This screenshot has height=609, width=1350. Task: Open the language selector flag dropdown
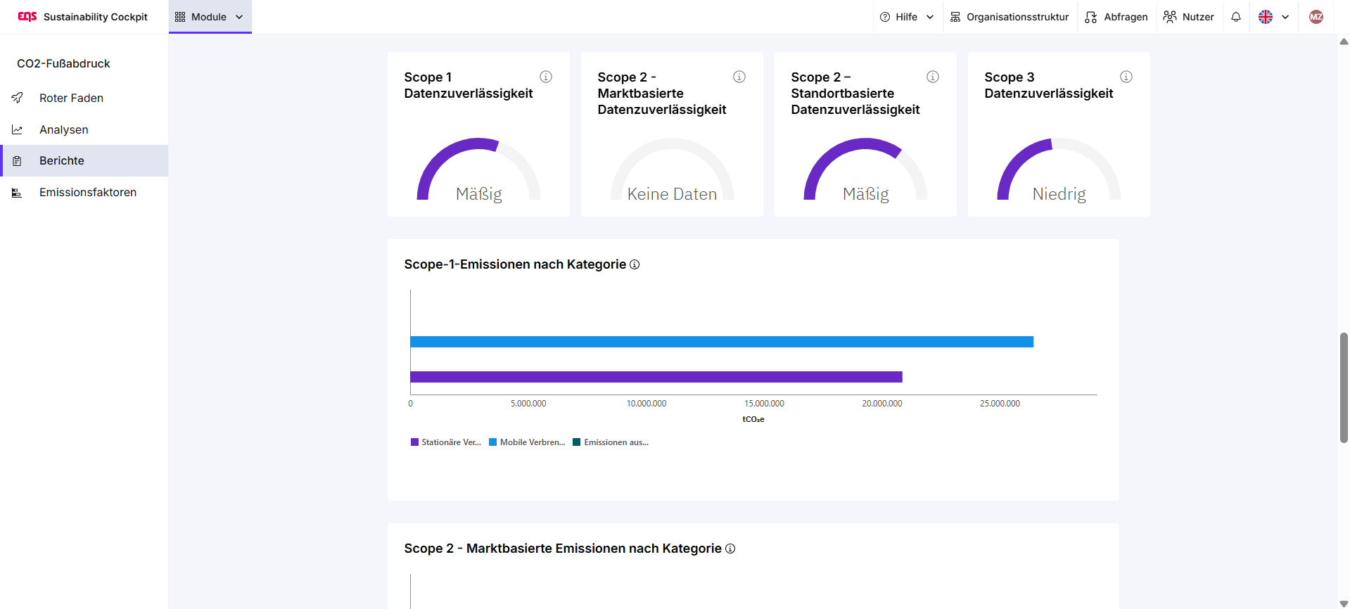click(1273, 17)
